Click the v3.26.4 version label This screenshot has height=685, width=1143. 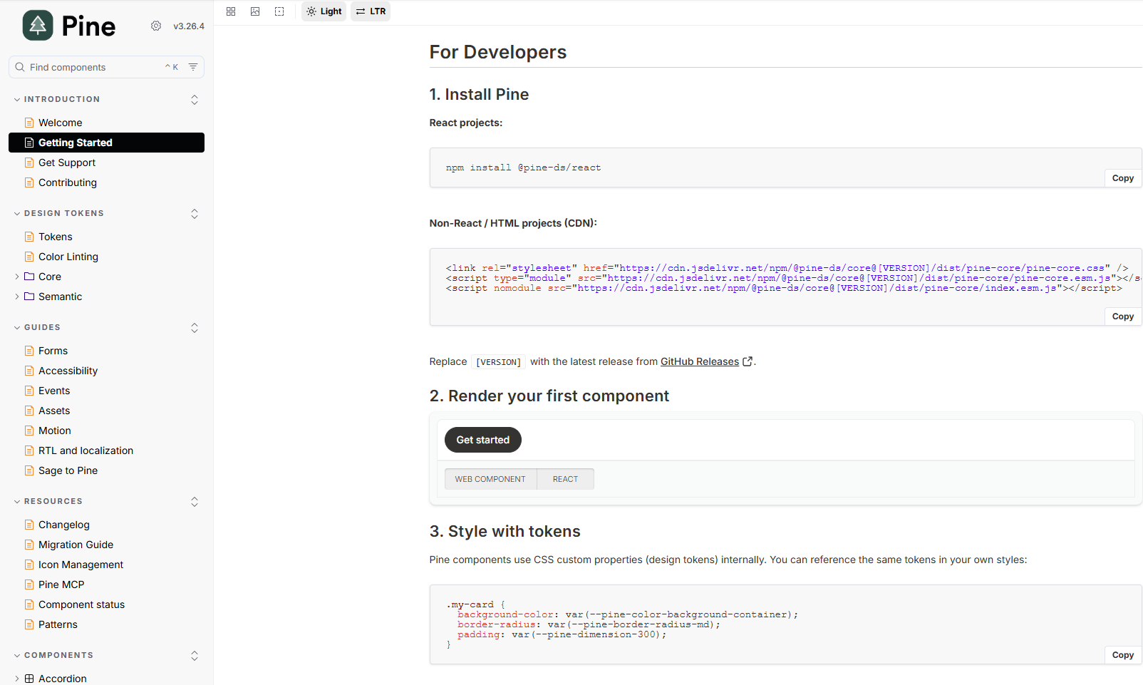click(x=189, y=26)
